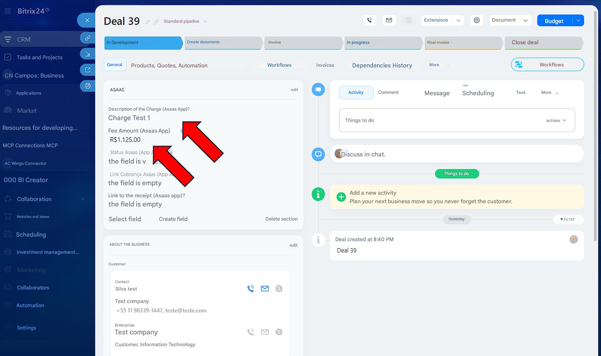The height and width of the screenshot is (356, 601).
Task: Click the email envelope icon in header
Action: (389, 20)
